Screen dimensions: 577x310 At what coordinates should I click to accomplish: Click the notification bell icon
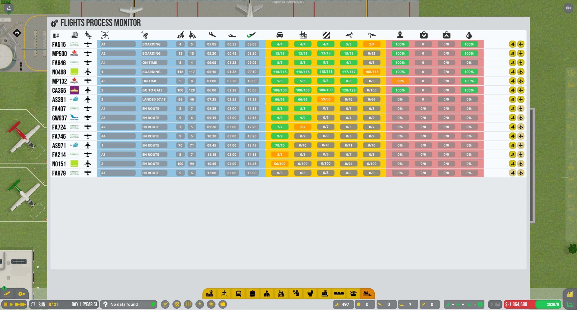tap(8, 8)
